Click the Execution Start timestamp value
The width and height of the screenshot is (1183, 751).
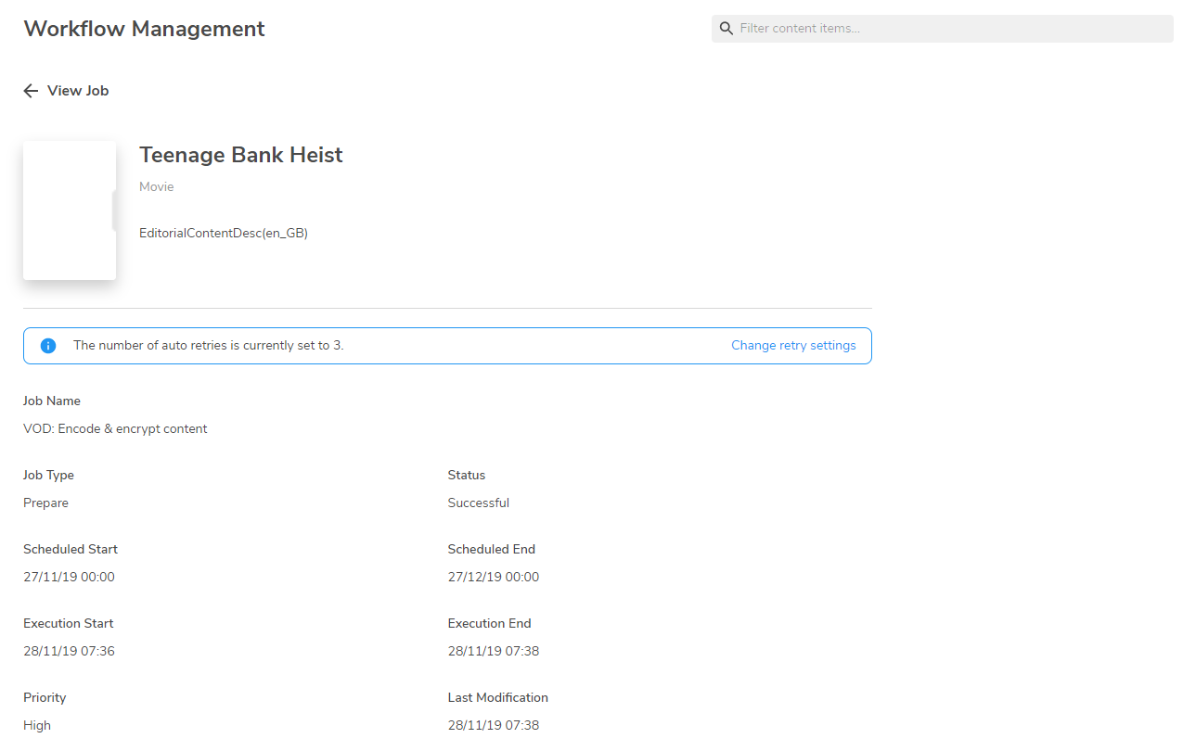pos(69,652)
